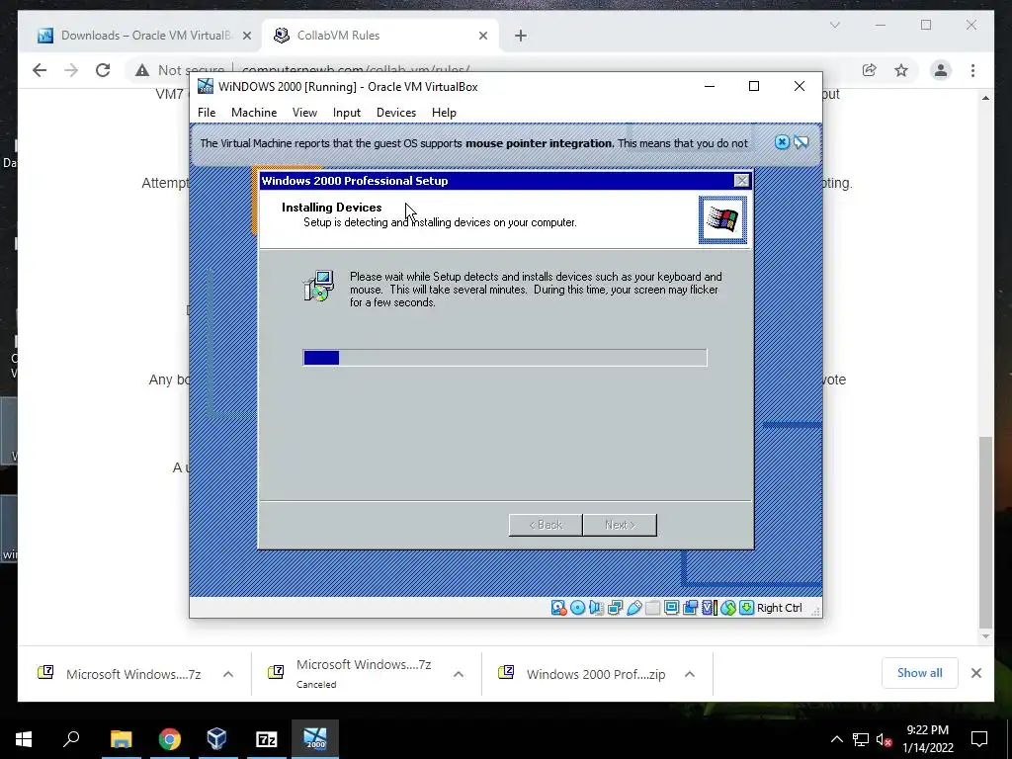Close the Downloads – Oracle VM tab

246,36
